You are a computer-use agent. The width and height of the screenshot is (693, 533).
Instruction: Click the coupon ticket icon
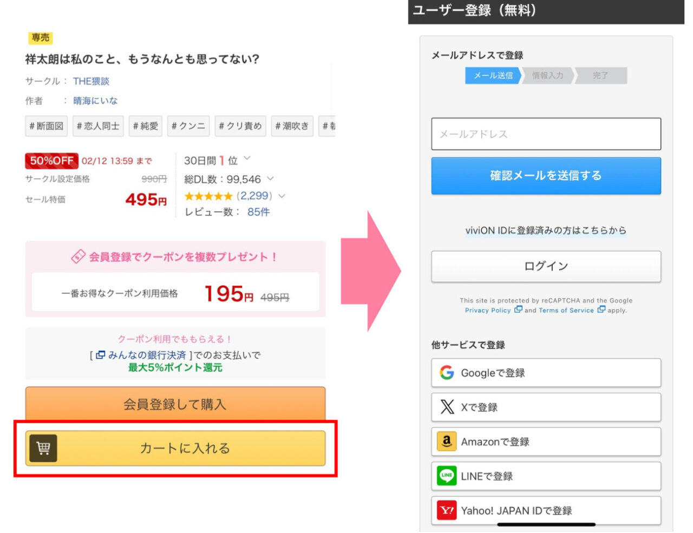[79, 256]
